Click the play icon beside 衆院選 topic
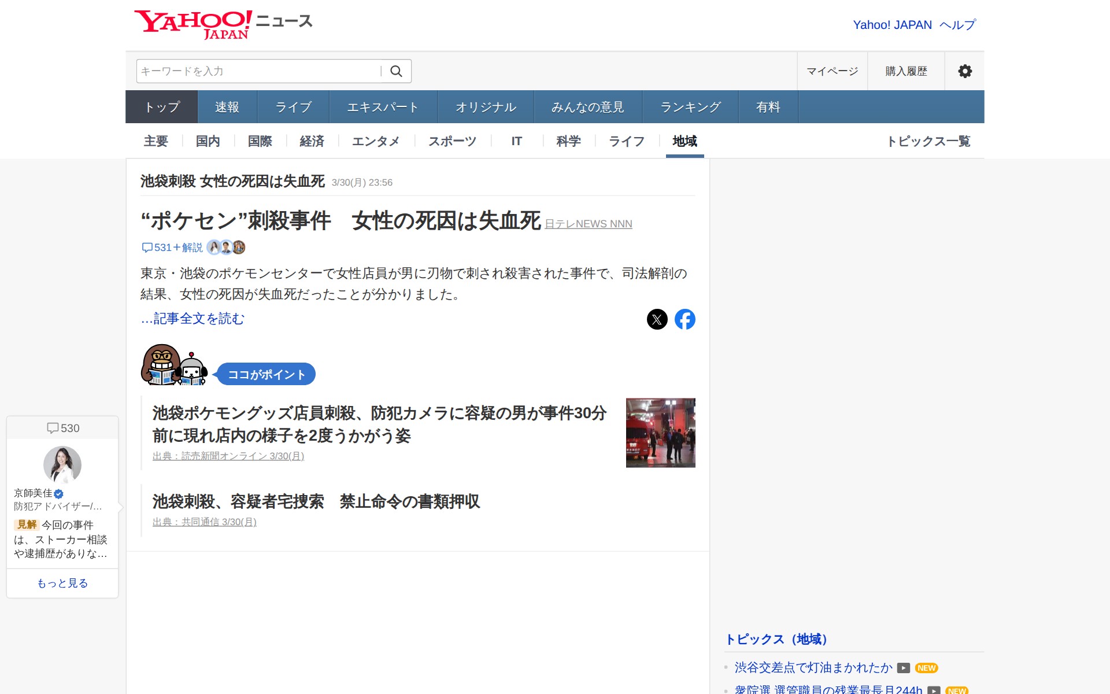 (x=934, y=689)
